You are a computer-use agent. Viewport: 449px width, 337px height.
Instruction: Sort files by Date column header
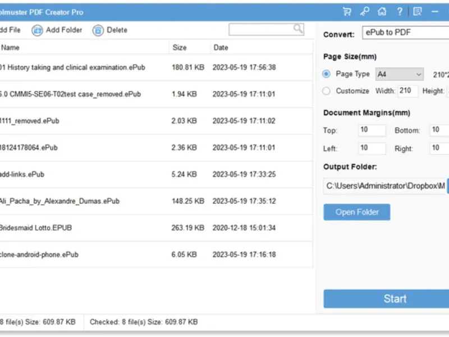[x=261, y=48]
